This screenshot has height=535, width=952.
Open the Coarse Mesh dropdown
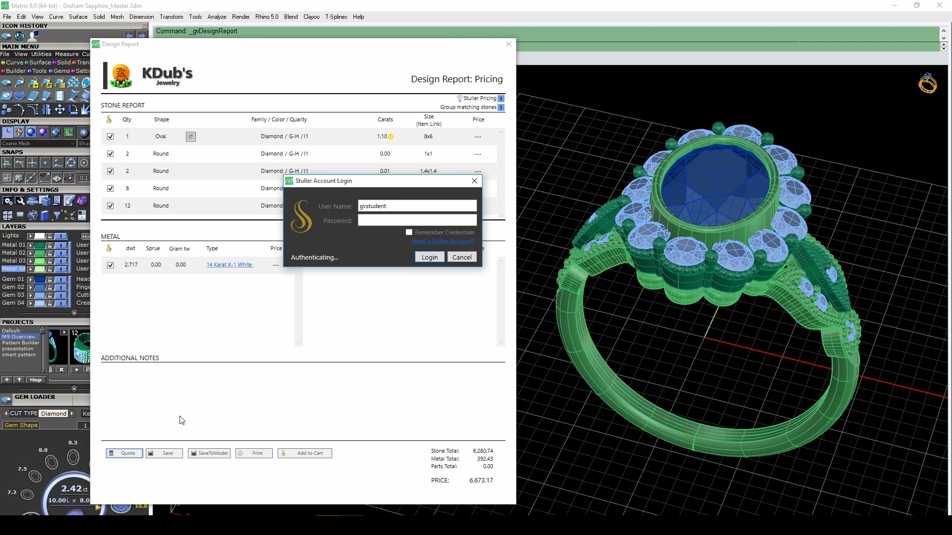tap(38, 143)
